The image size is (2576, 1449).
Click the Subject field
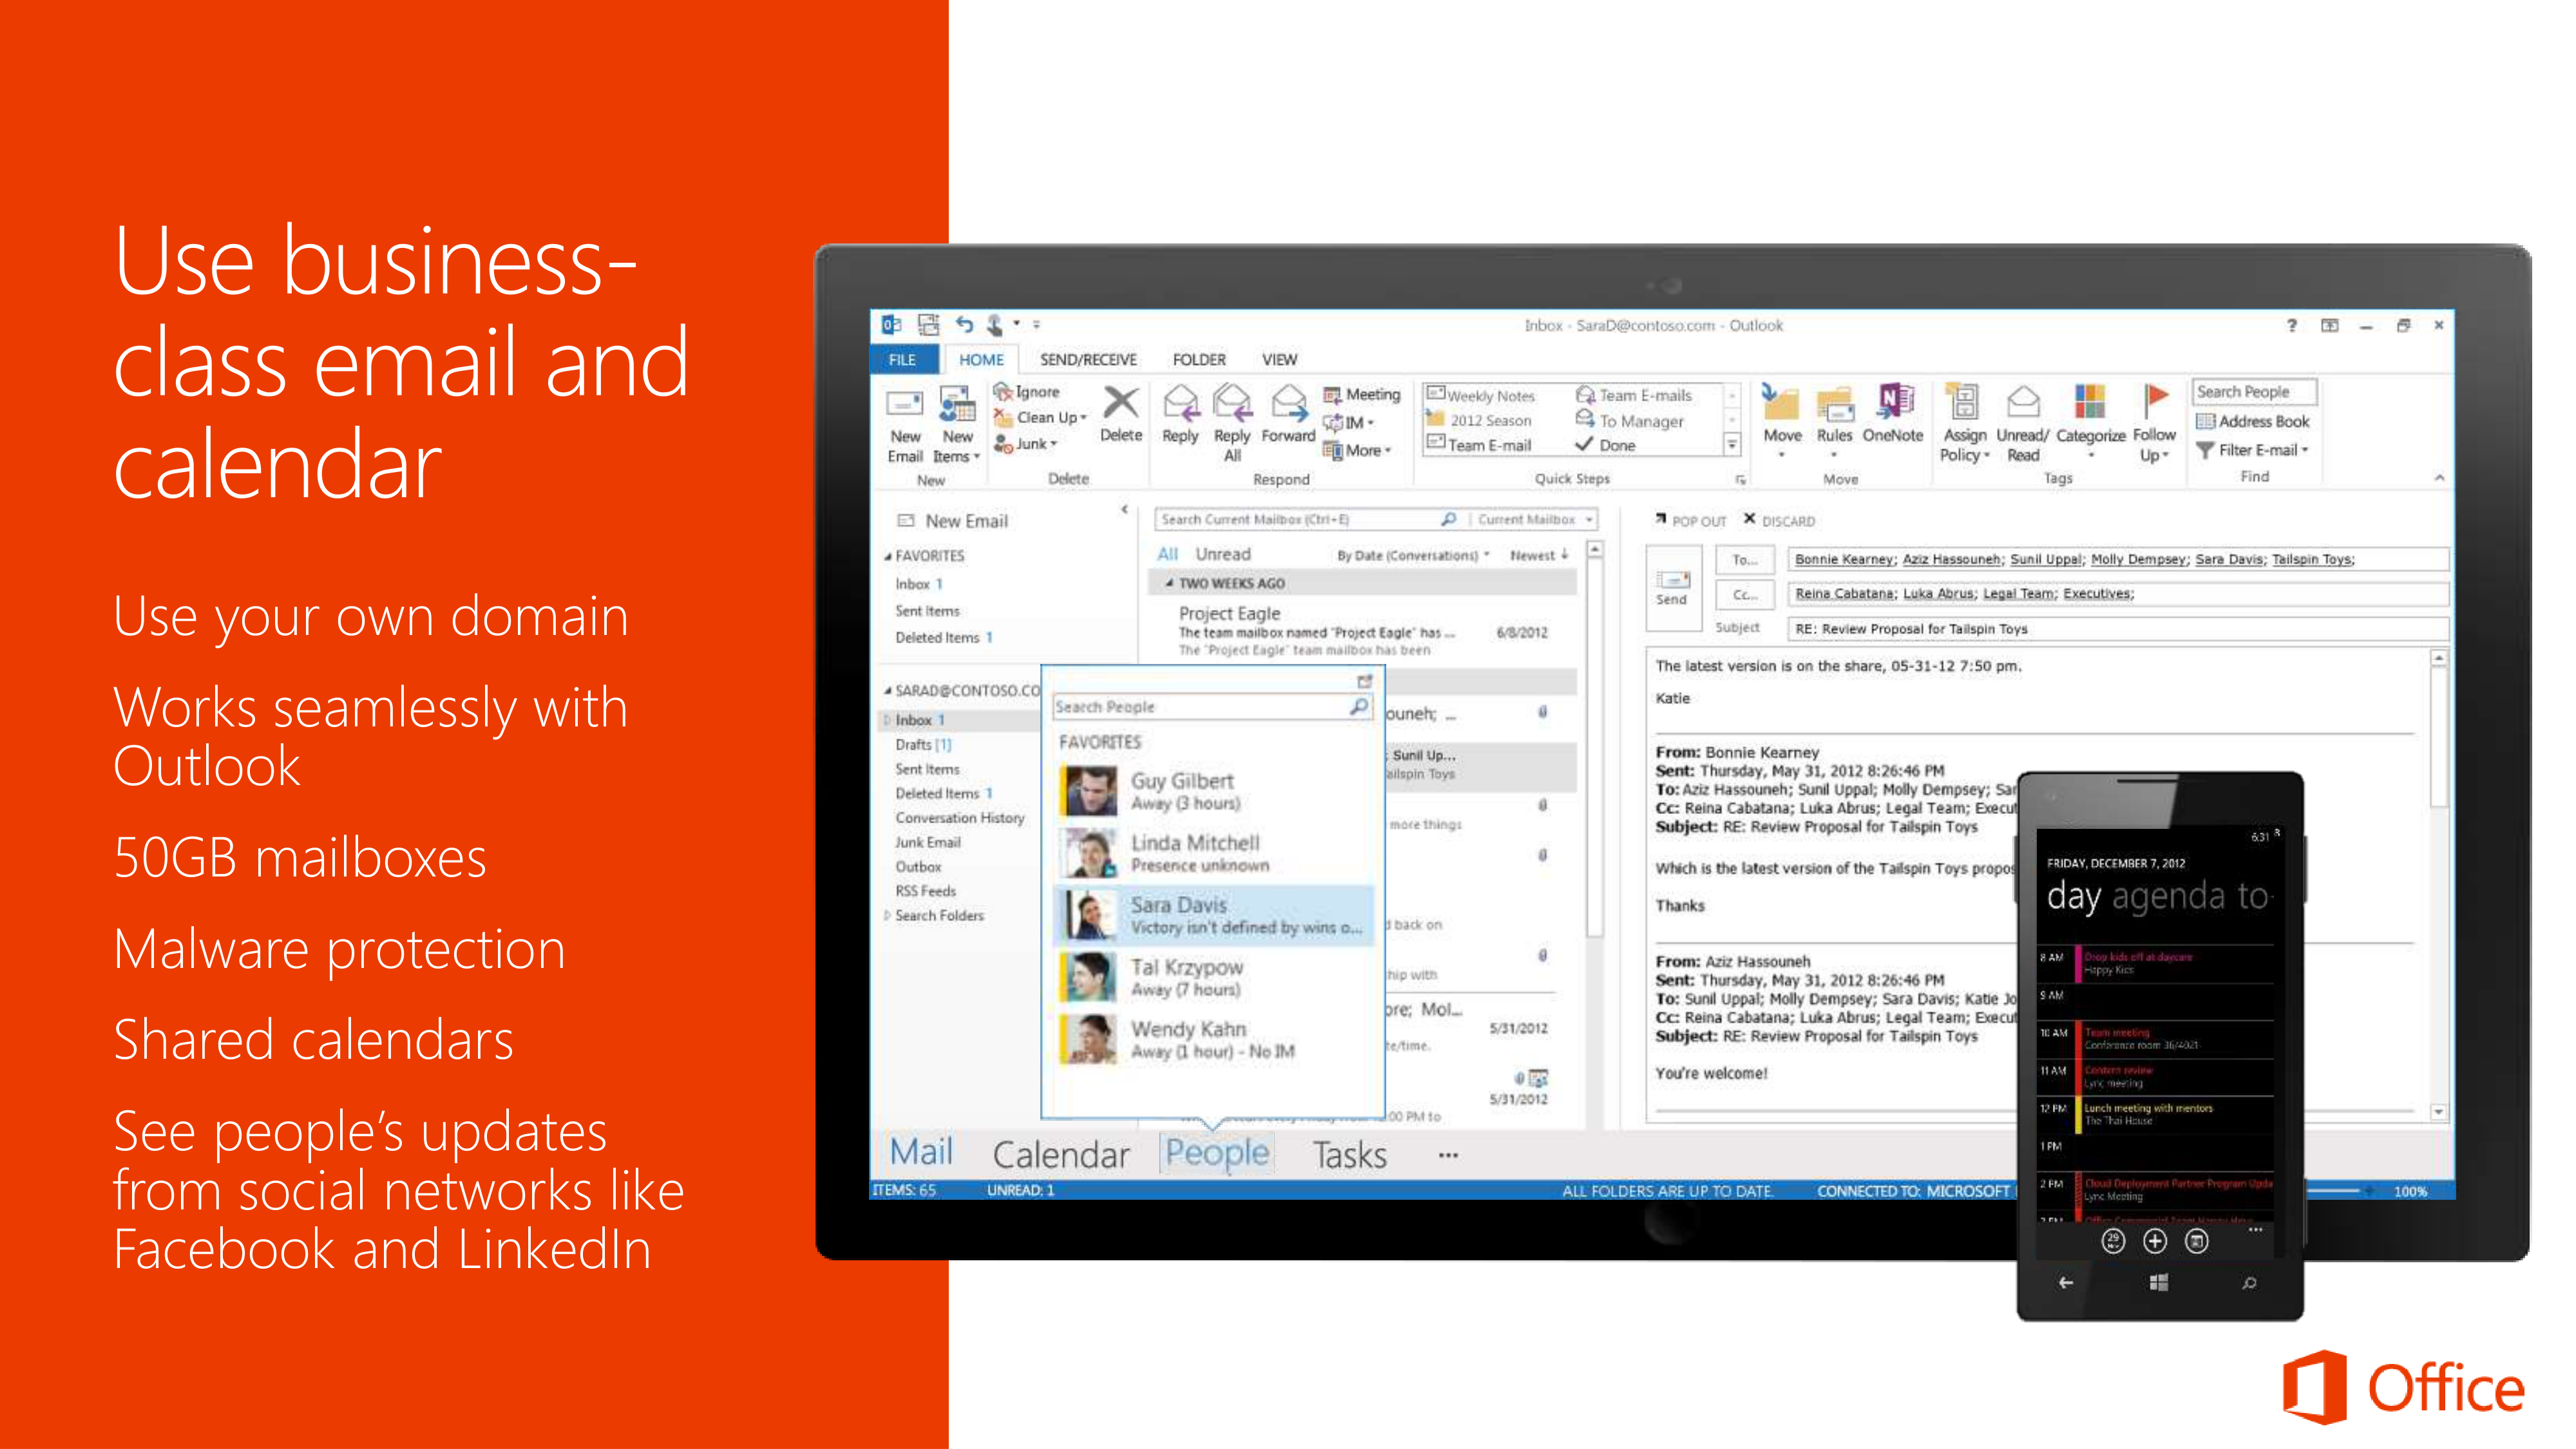pos(2118,629)
